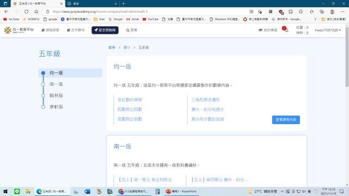This screenshot has height=196, width=349.
Task: Open the 擴分、約分和通分 topic link
Action: pos(207,109)
